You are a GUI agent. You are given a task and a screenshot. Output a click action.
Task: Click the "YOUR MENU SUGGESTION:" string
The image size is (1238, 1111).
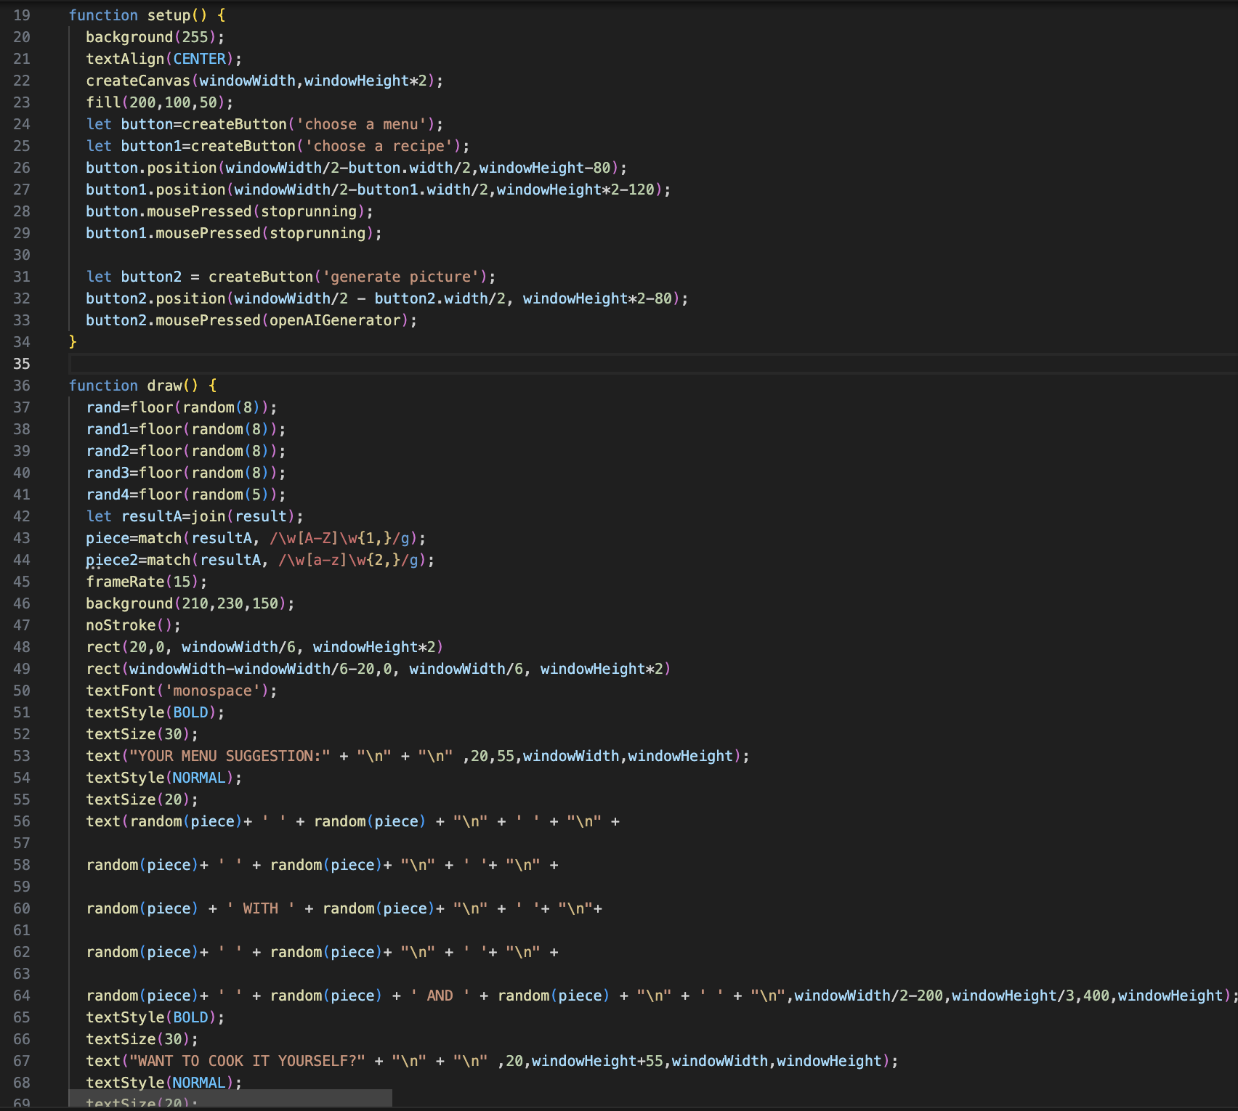(x=230, y=756)
